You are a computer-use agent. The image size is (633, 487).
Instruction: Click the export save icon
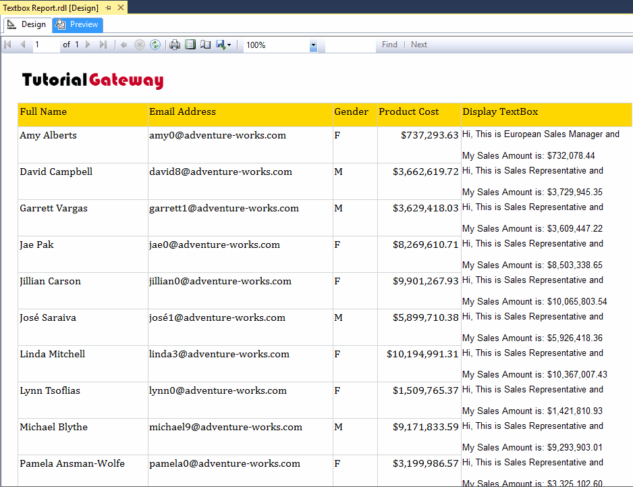tap(221, 45)
